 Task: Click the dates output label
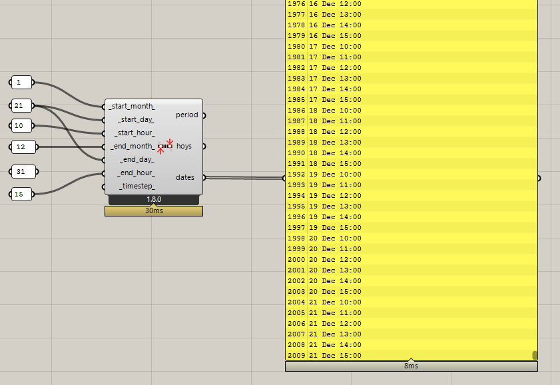(x=185, y=177)
